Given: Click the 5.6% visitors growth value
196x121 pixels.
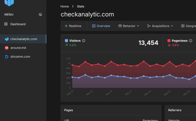Looking at the screenshot, I should (73, 45).
